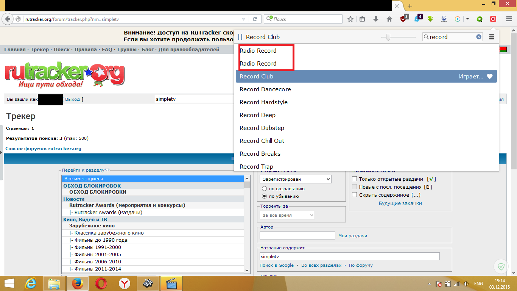Click 'Мои раздачи' link
Viewport: 517px width, 291px height.
(x=352, y=236)
